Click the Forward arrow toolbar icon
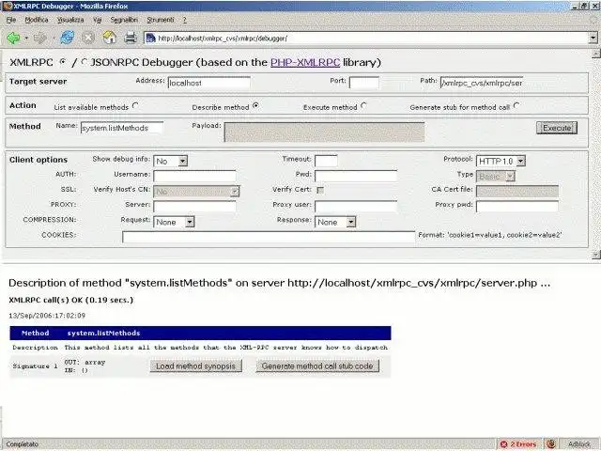 pyautogui.click(x=39, y=38)
